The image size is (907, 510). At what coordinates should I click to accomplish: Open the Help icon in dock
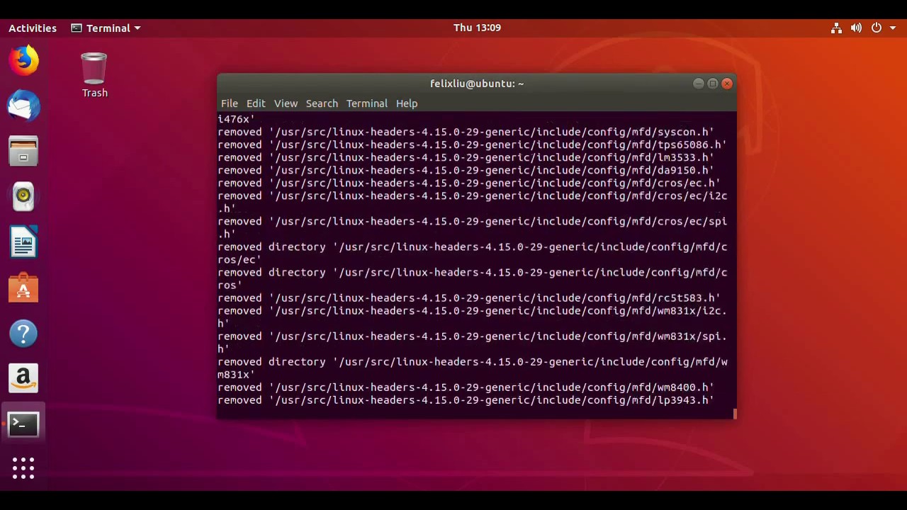tap(23, 333)
